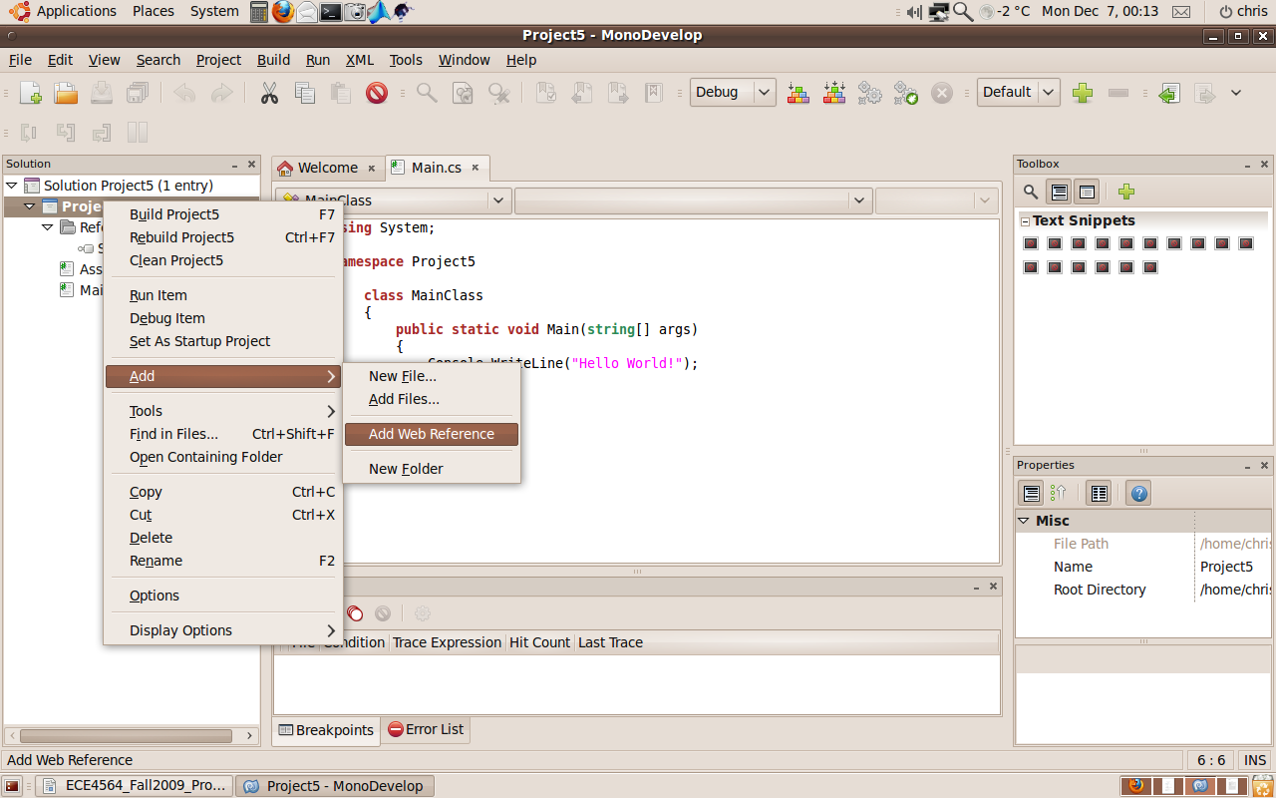Click the find magnifier icon in main toolbar
1276x798 pixels.
click(427, 93)
